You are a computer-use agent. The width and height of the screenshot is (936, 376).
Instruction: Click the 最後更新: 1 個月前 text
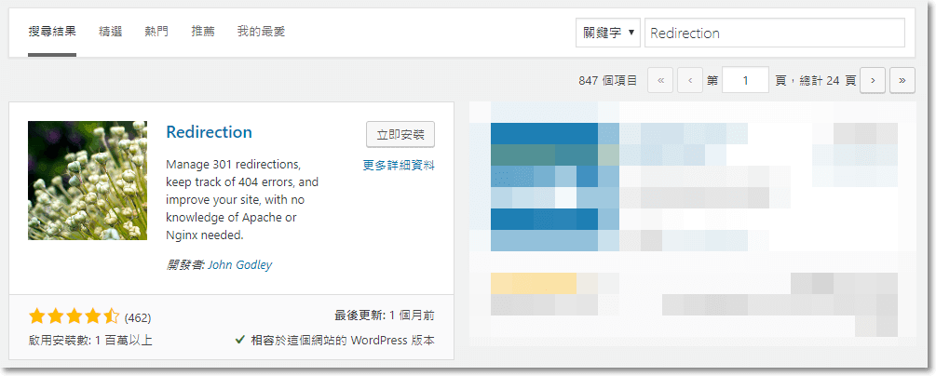click(x=385, y=316)
